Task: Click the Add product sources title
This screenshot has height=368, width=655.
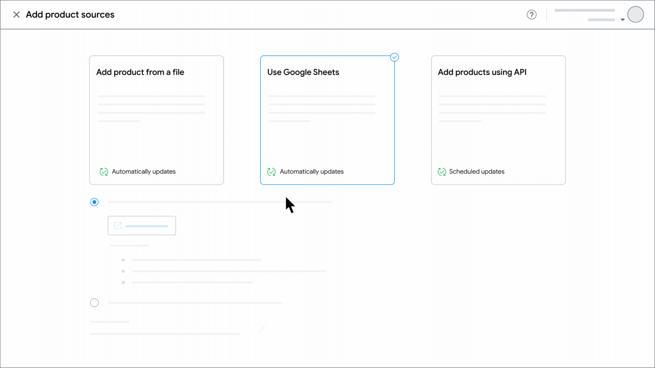Action: tap(70, 15)
